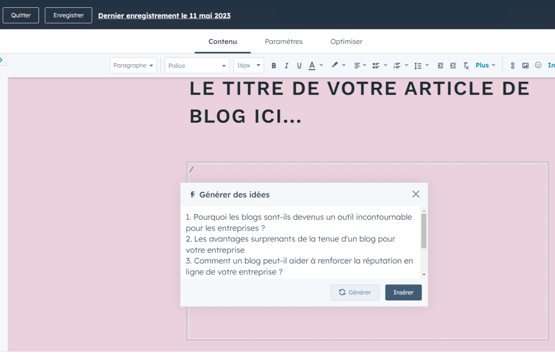Click the Enregistrer button

coord(69,15)
